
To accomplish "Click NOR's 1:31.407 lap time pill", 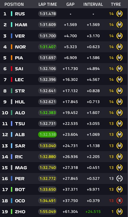I will click(x=48, y=47).
